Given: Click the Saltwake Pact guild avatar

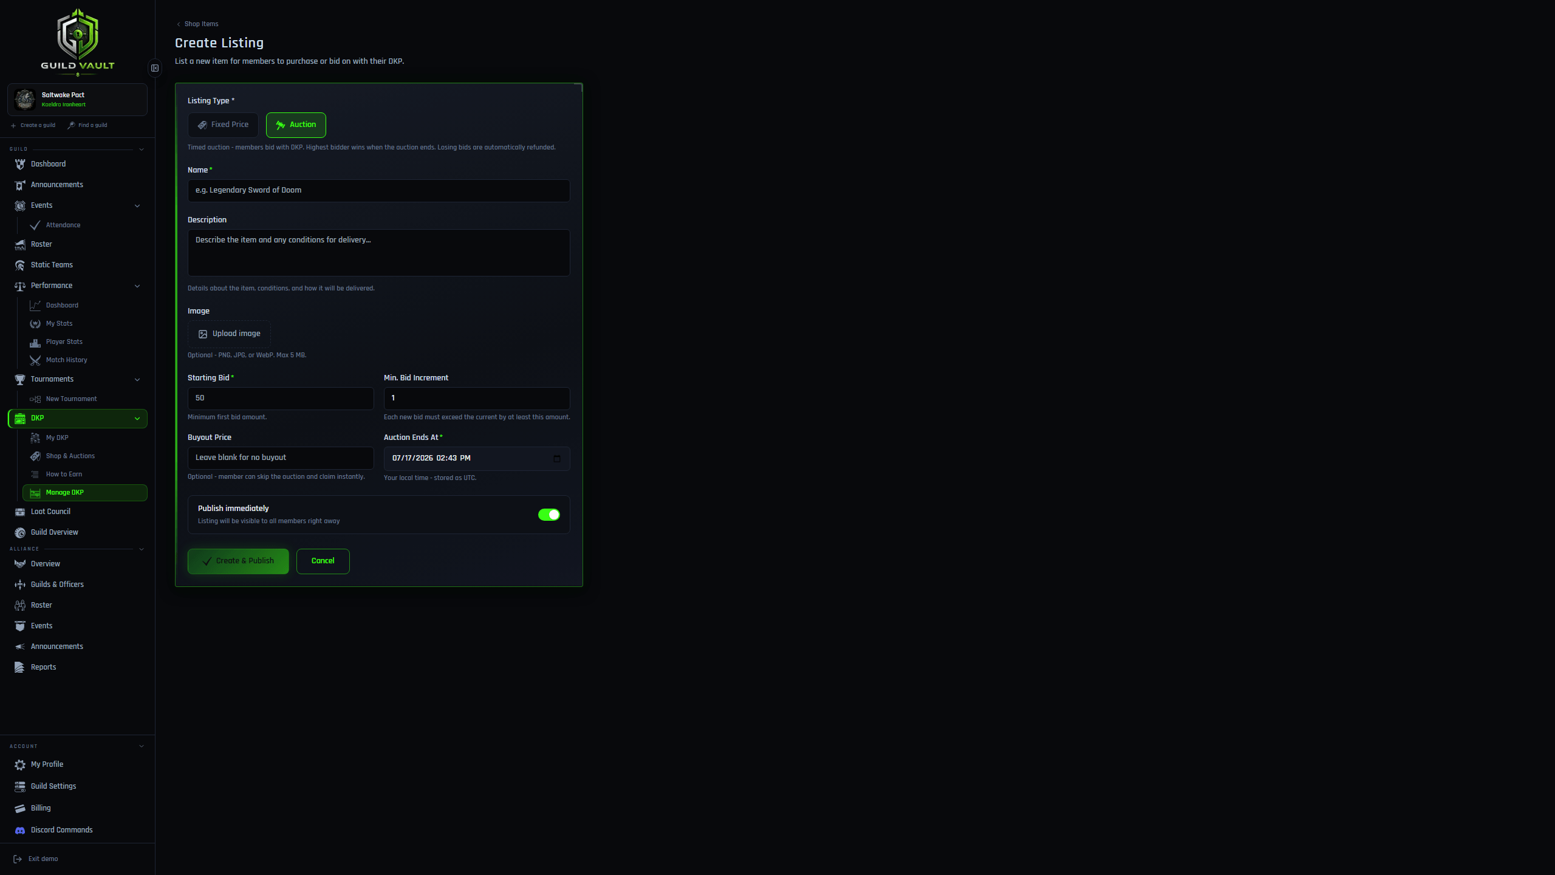Looking at the screenshot, I should [x=25, y=99].
